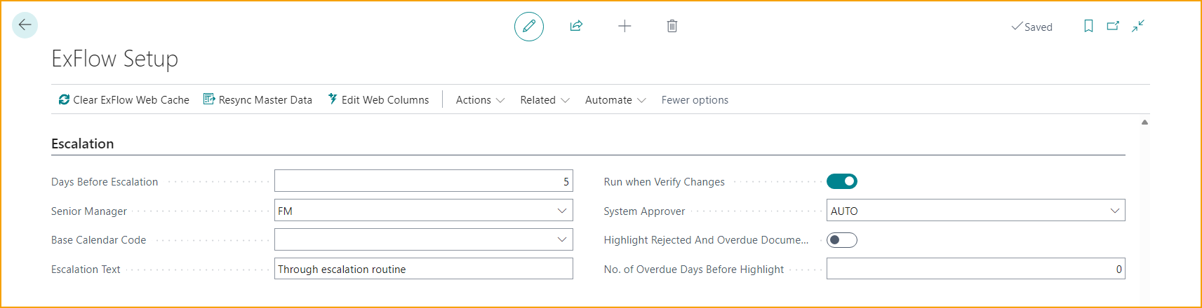The width and height of the screenshot is (1202, 308).
Task: Click the scrollbar up arrow
Action: 1144,122
